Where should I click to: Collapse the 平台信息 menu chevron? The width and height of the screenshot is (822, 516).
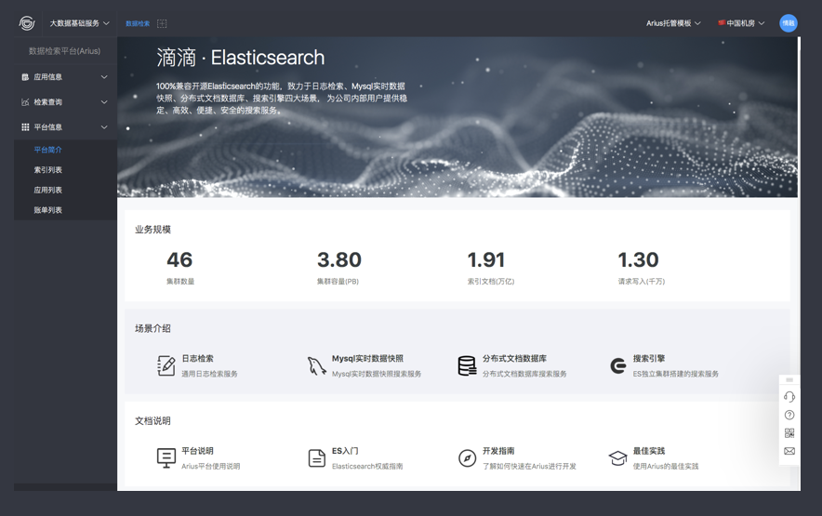[x=104, y=126]
